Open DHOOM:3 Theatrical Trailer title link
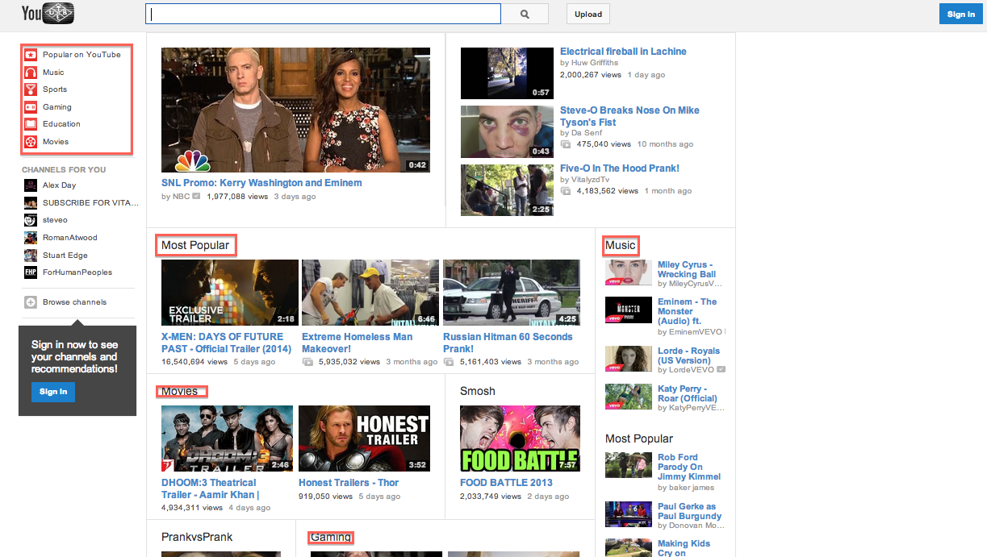The height and width of the screenshot is (557, 987). [x=210, y=488]
